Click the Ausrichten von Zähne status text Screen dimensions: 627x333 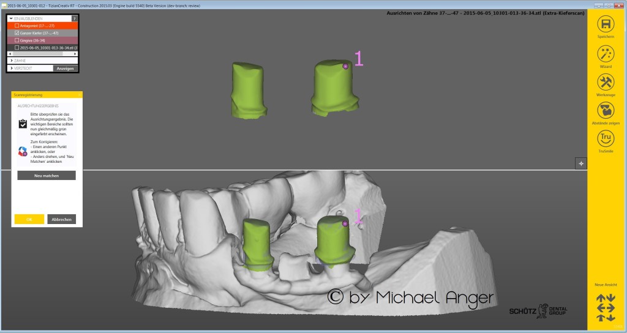pos(486,13)
